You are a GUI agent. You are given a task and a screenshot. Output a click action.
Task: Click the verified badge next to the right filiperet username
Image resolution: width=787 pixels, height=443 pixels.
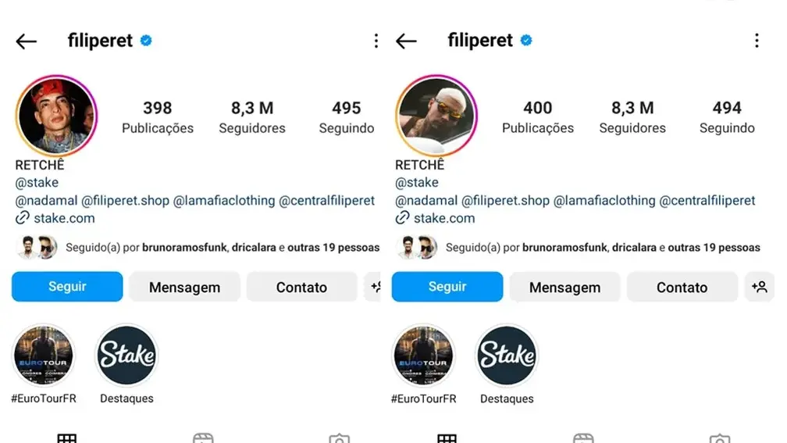pos(526,40)
